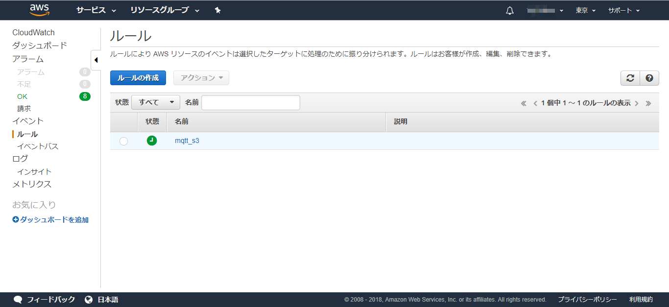Click the ルールの作成 button
This screenshot has height=307, width=669.
pyautogui.click(x=138, y=78)
